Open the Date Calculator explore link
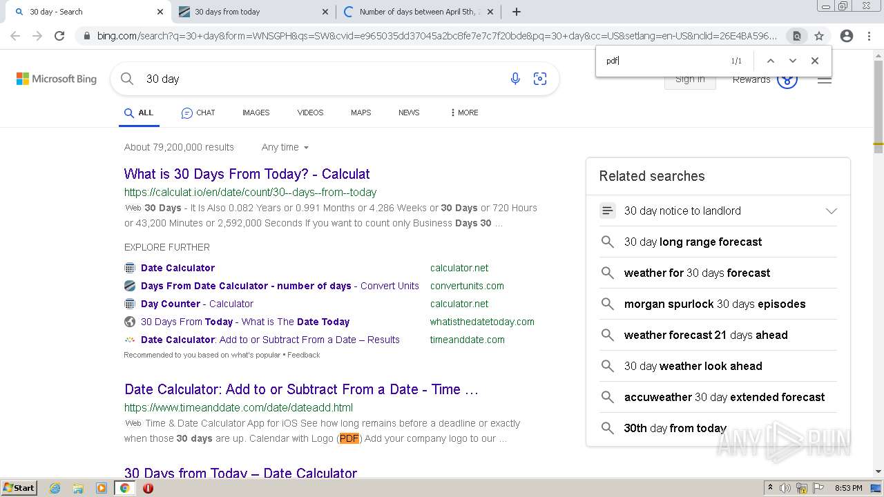Viewport: 884px width, 497px height. (177, 268)
